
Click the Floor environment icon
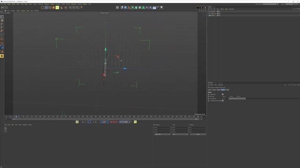click(x=154, y=7)
